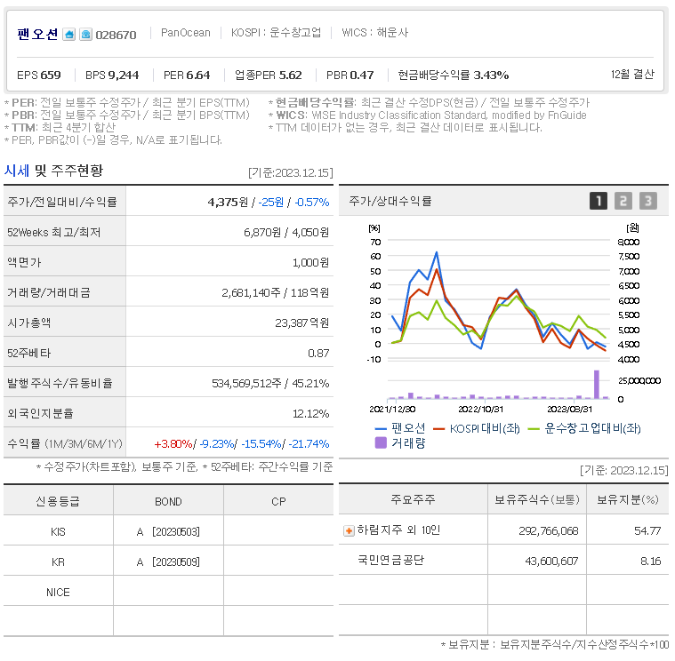Open the home icon next to 팬오션

point(68,35)
